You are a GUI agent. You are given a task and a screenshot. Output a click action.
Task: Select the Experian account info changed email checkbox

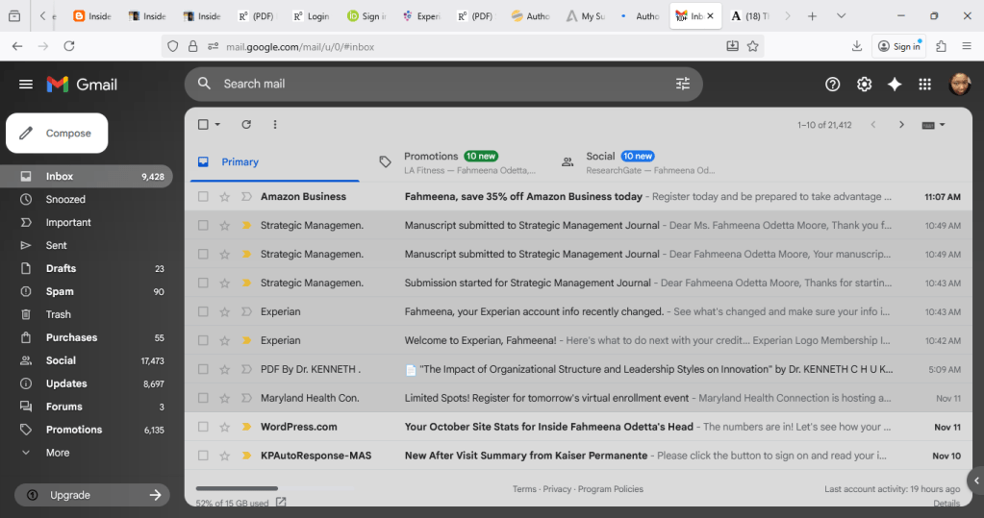(x=203, y=311)
